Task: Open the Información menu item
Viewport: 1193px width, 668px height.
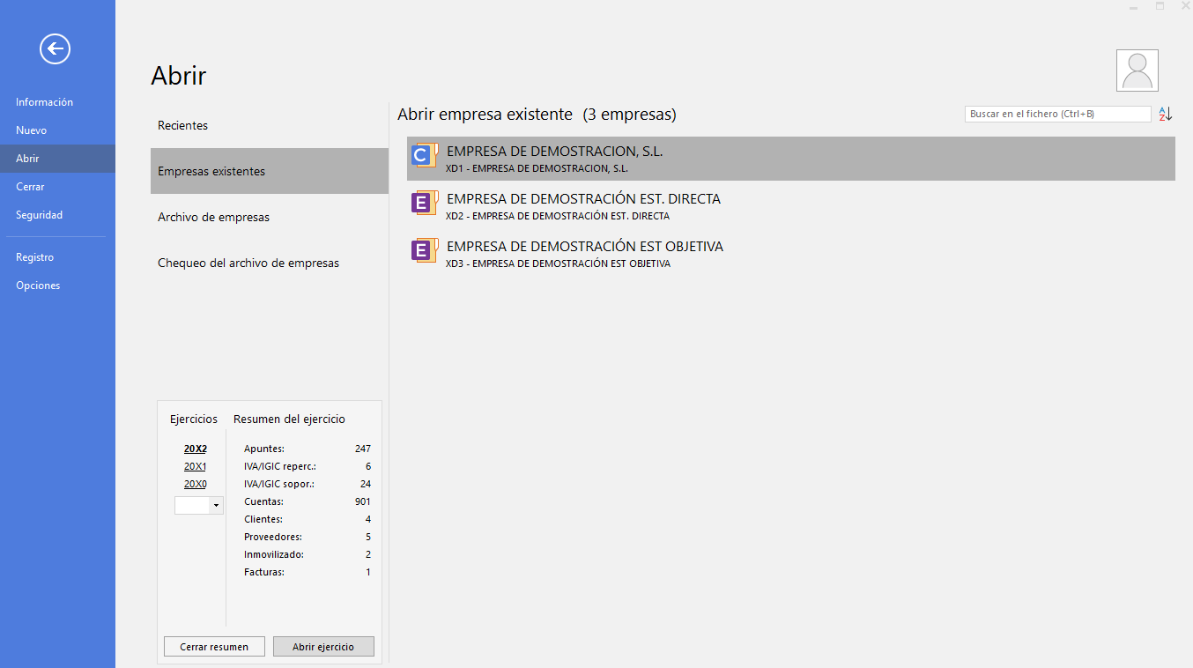Action: (x=57, y=102)
